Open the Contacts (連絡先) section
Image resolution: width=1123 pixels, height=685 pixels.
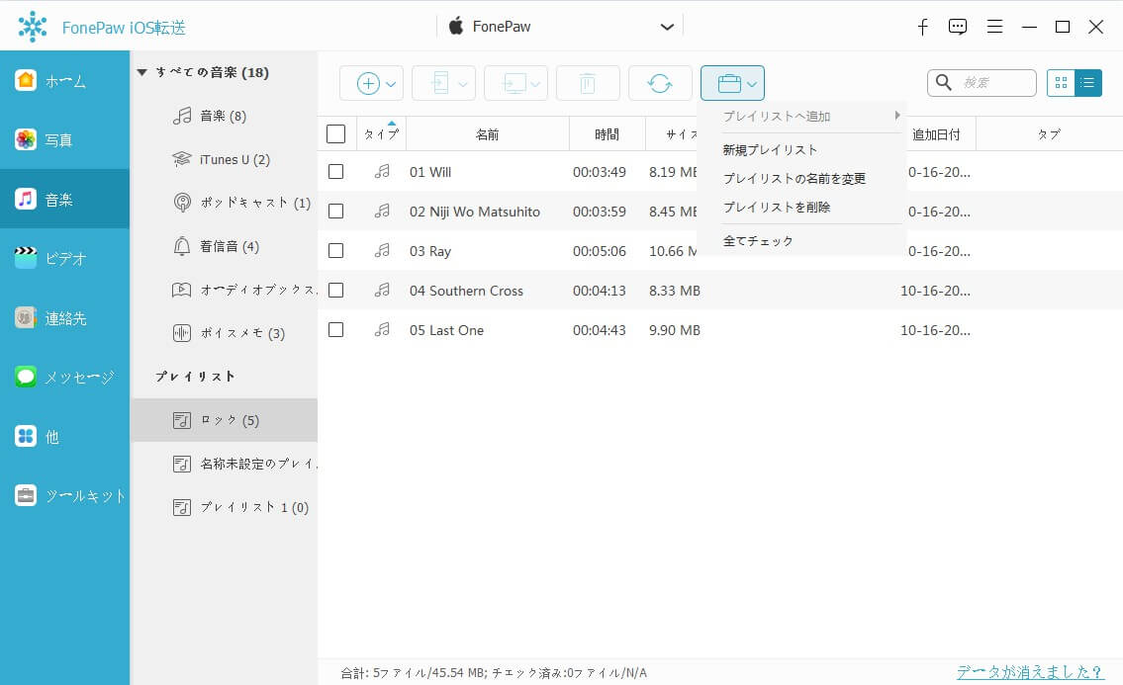64,318
